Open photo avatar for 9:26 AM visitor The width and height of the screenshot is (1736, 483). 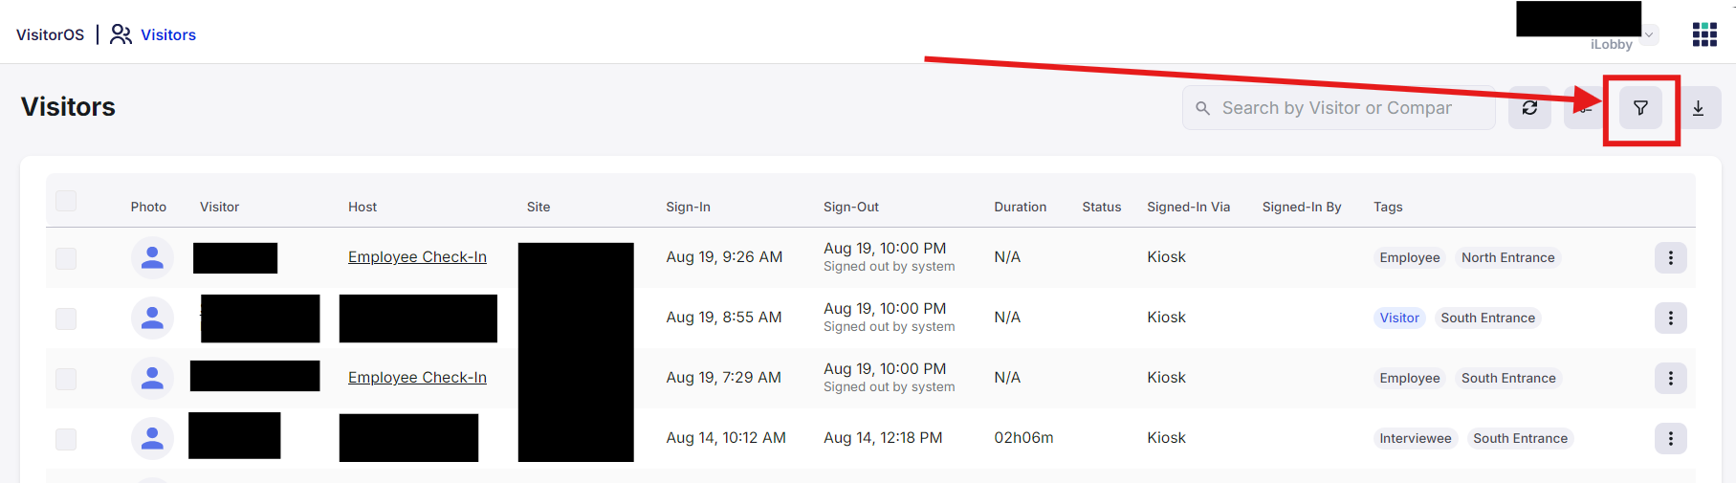(x=152, y=257)
